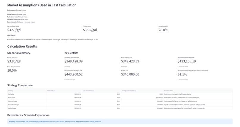The height and width of the screenshot is (127, 240).
Task: Click the $443,900.52 CVaR value
Action: pos(74,74)
